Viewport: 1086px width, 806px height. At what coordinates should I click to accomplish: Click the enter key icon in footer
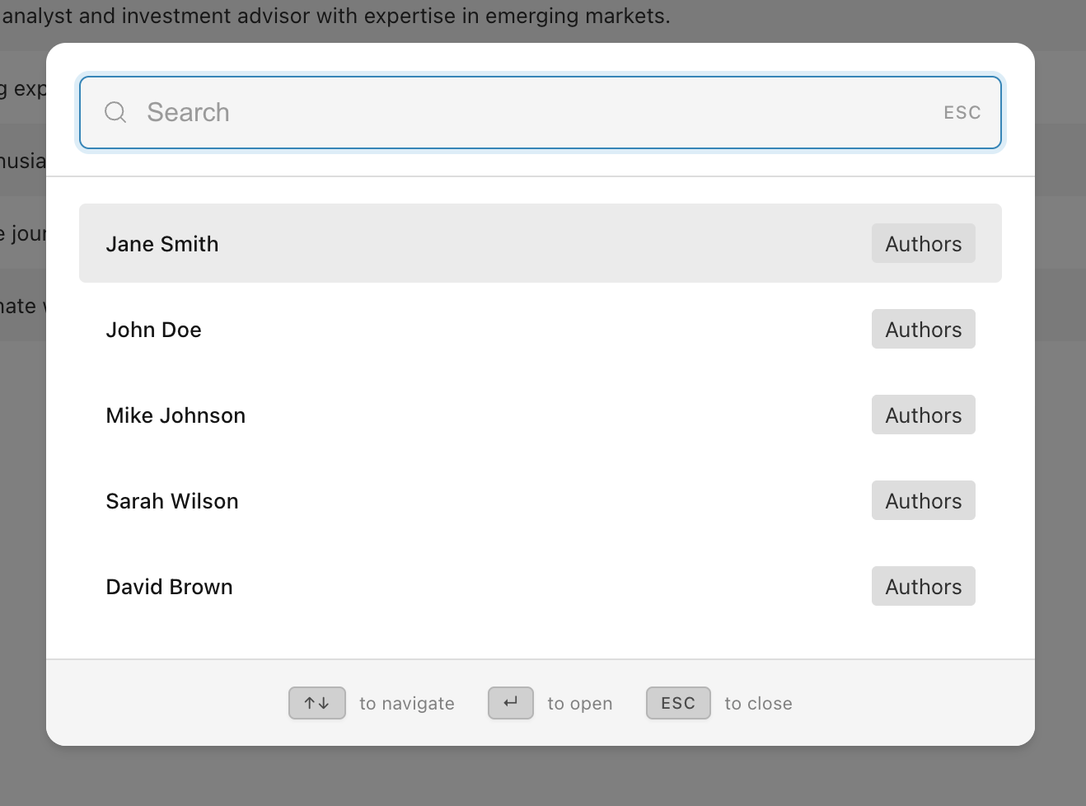(511, 703)
